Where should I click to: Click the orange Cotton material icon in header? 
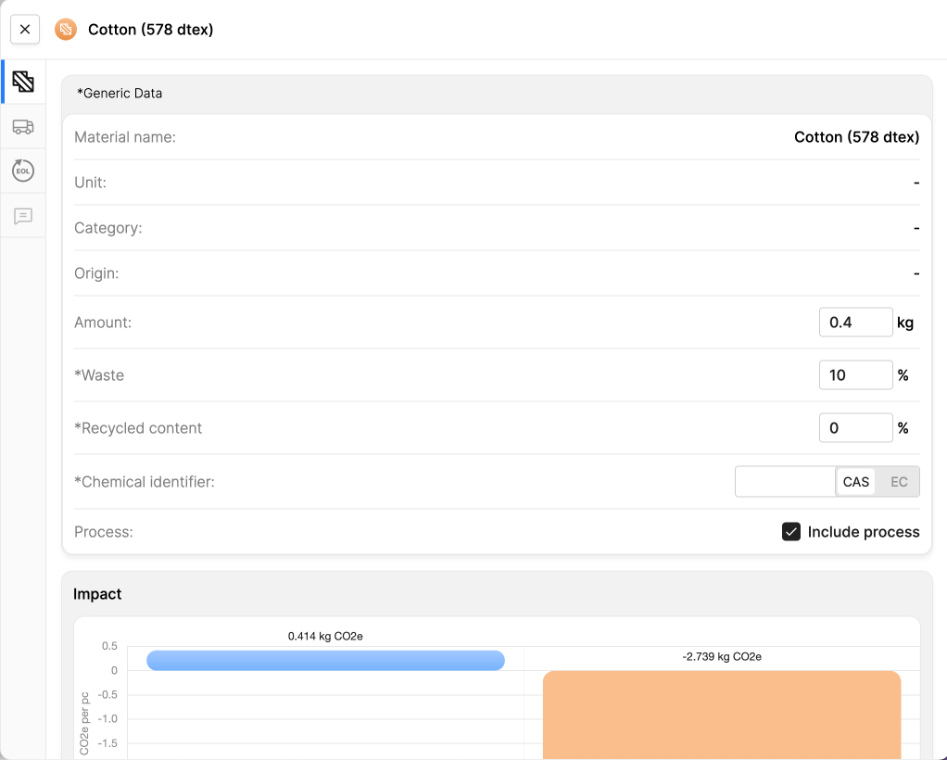65,29
